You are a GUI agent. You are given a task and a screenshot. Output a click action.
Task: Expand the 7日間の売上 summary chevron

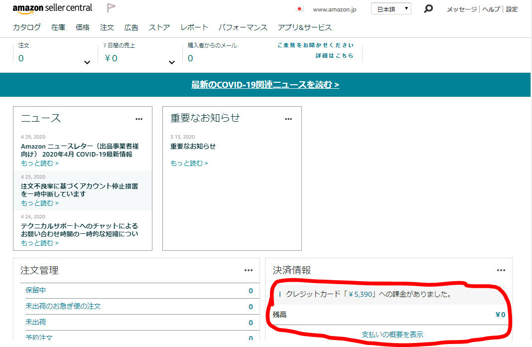[x=172, y=62]
